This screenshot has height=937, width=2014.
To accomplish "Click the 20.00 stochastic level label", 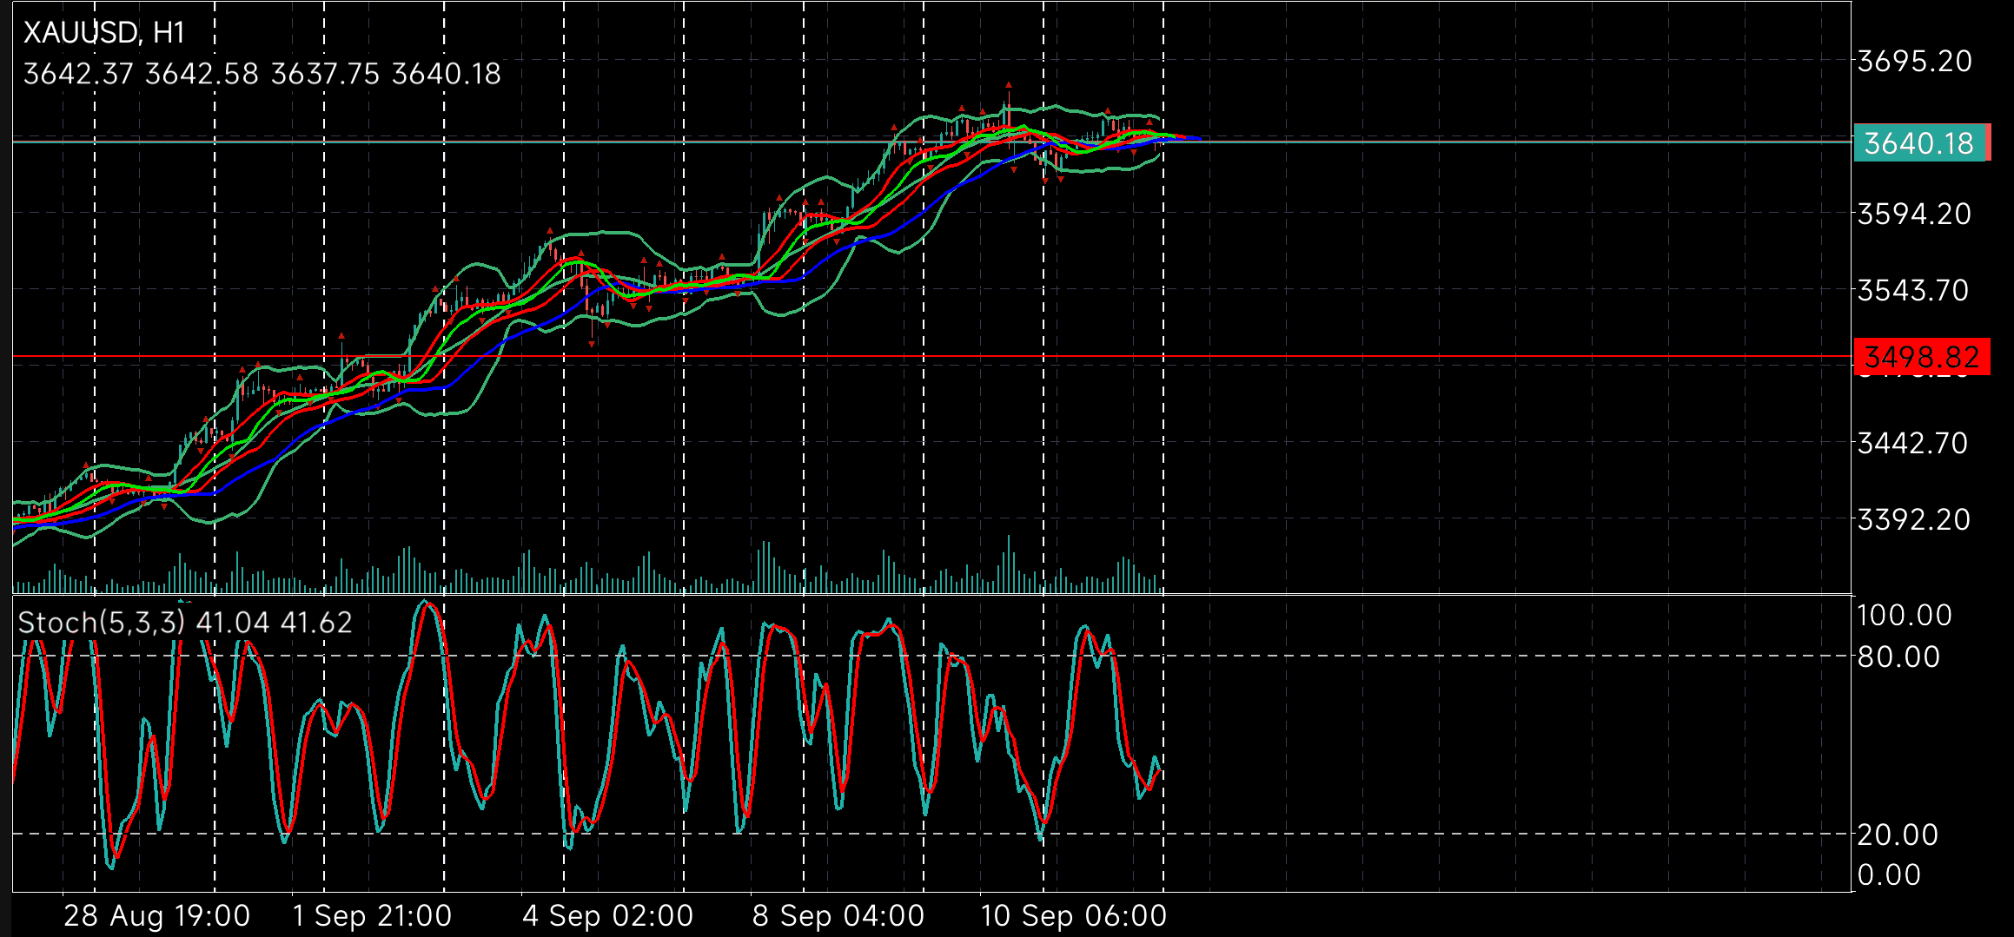I will [x=1898, y=835].
